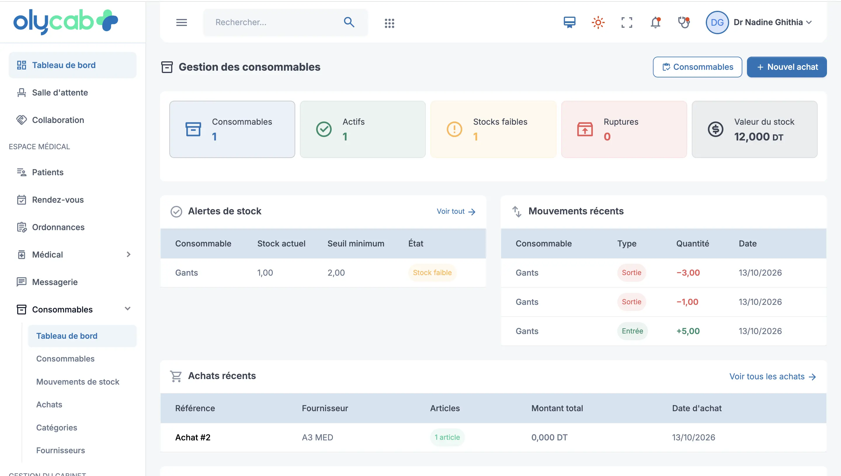841x476 pixels.
Task: Select Consommables sub-item Tableau de bord
Action: [x=82, y=336]
